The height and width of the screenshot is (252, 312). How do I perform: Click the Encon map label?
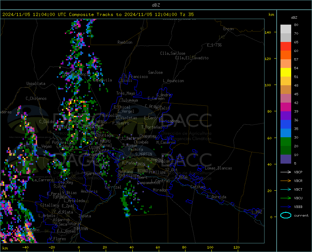coord(228,29)
